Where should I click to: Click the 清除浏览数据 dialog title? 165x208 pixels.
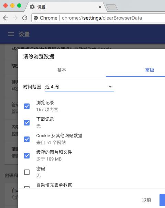39,57
